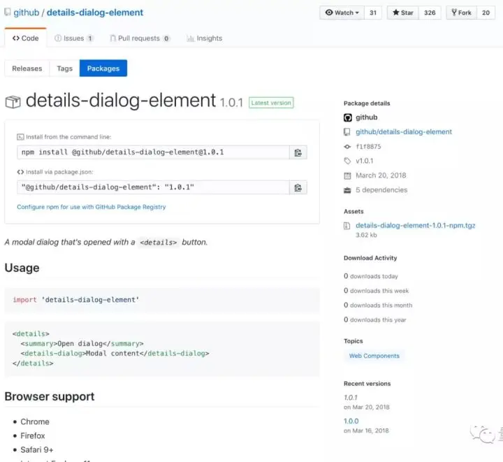This screenshot has height=462, width=503.
Task: Select the Packages sub-tab
Action: (x=103, y=68)
